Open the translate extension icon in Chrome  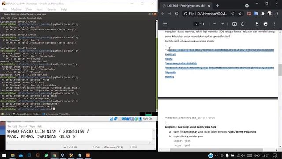[x=256, y=14]
